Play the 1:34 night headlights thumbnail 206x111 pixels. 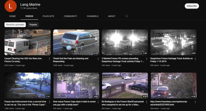125,42
